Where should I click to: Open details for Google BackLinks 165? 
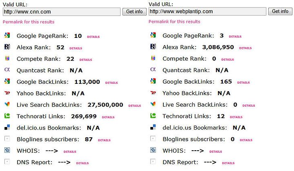click(243, 82)
